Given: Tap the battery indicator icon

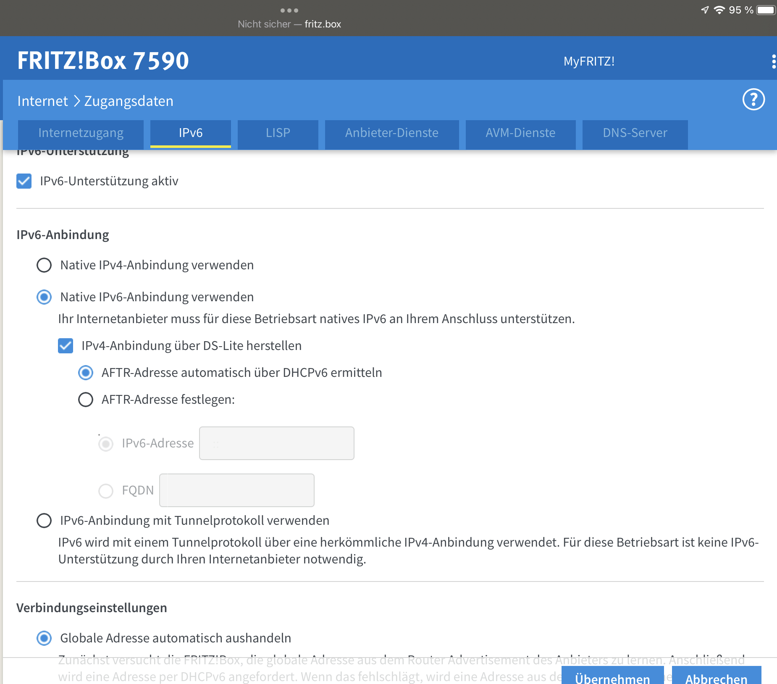Looking at the screenshot, I should tap(766, 10).
